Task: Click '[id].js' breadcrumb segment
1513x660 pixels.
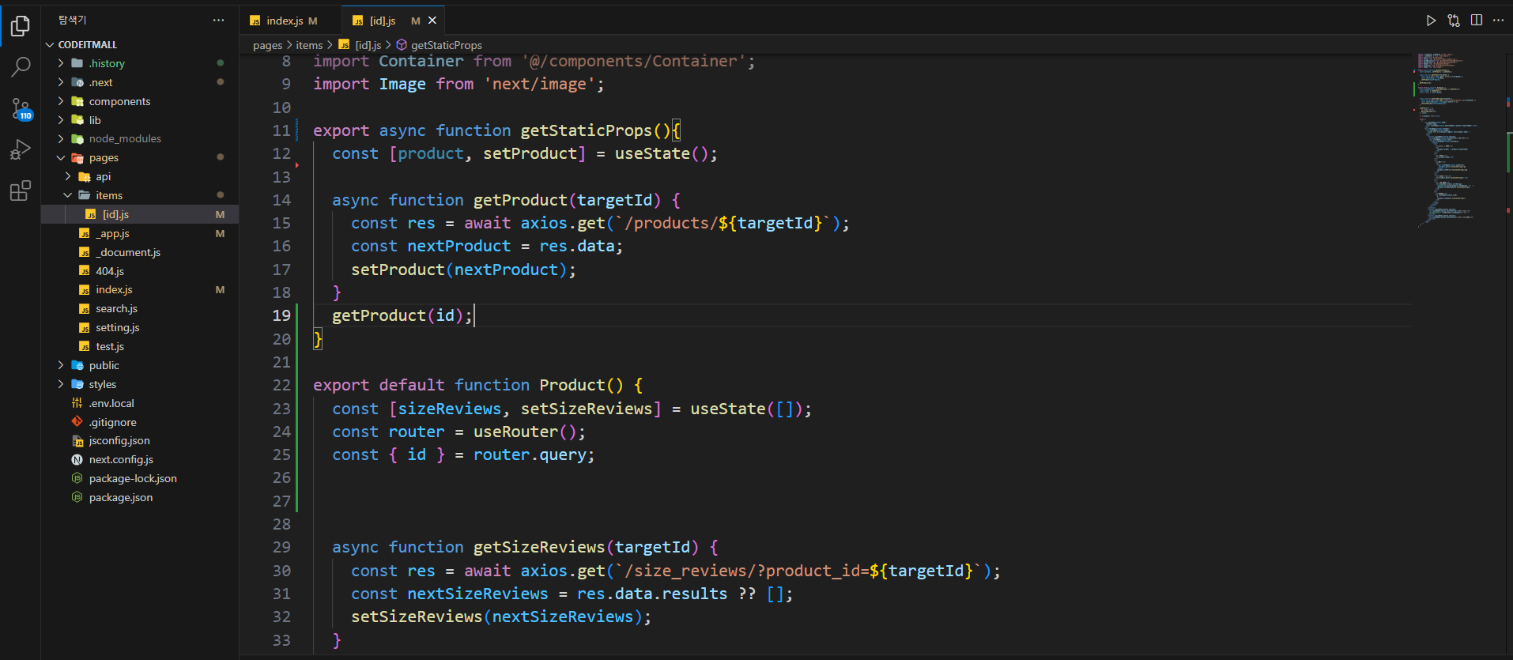Action: pos(368,45)
